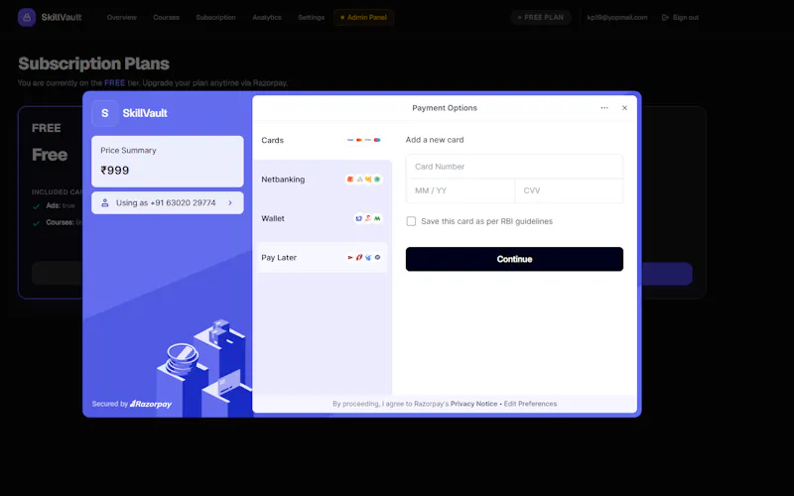
Task: Open the Settings nav item
Action: click(x=311, y=17)
